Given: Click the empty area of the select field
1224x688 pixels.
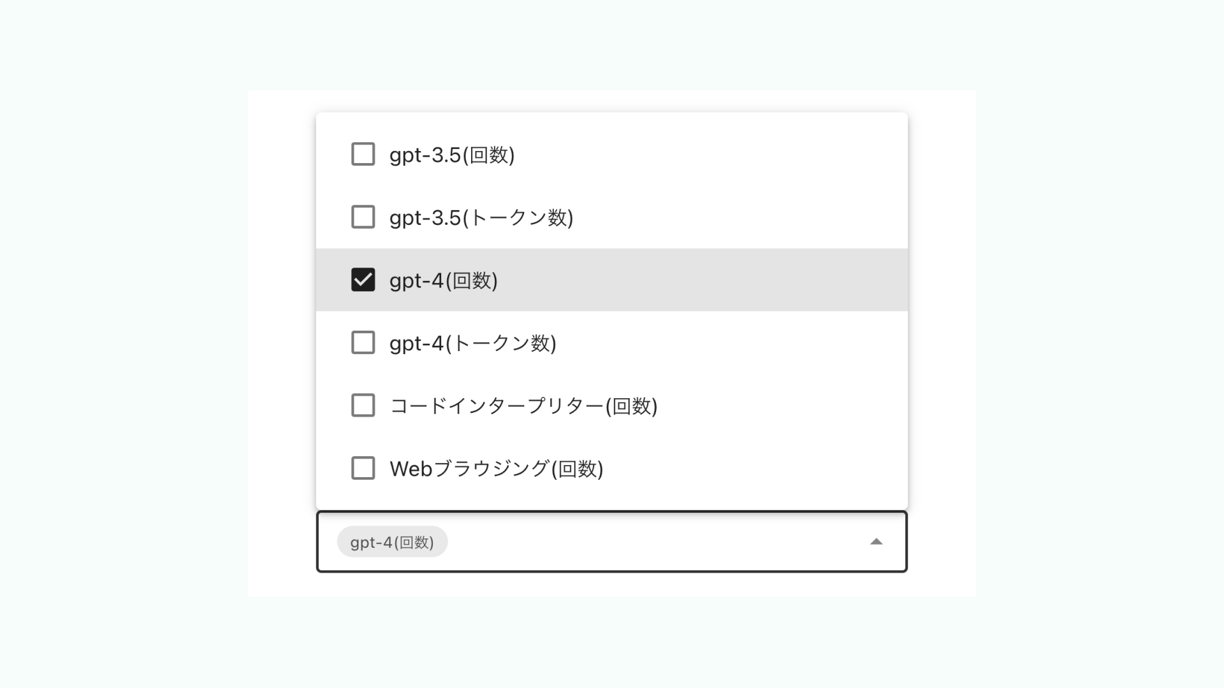Looking at the screenshot, I should 669,541.
